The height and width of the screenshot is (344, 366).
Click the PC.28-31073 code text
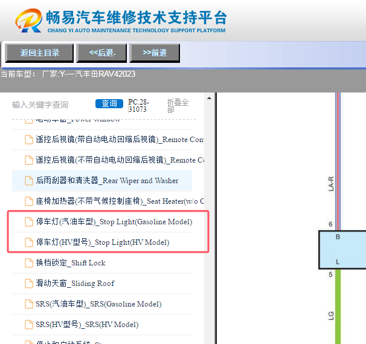(138, 106)
